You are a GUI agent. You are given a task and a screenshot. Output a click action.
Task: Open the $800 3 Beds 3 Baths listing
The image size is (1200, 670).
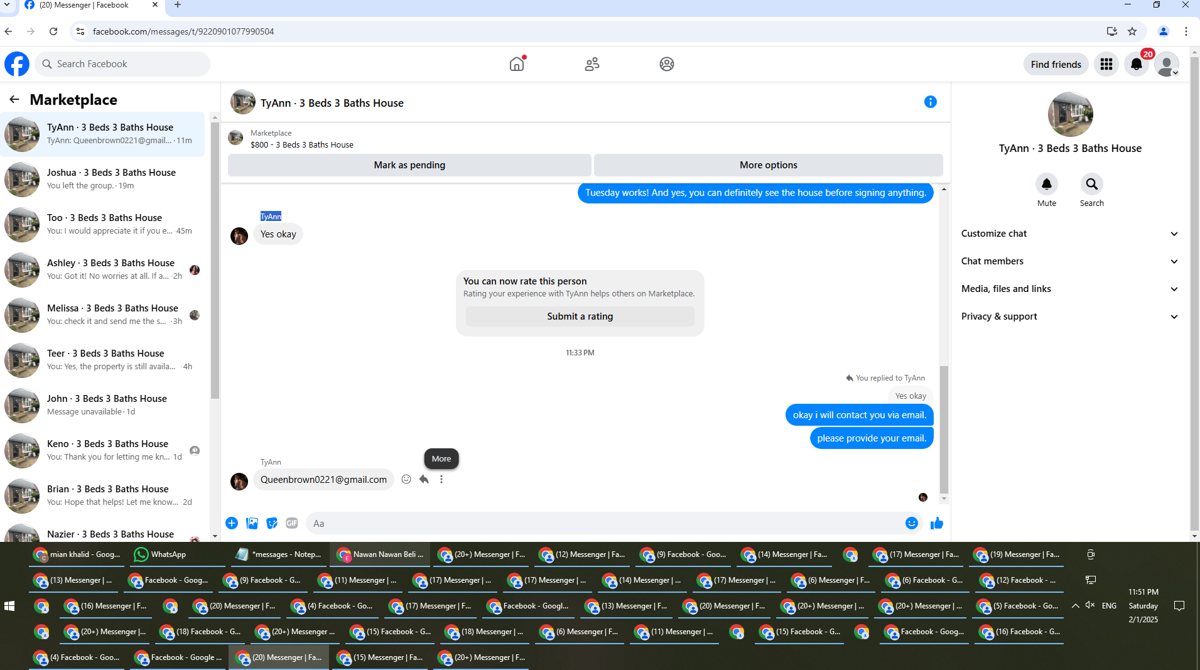pos(302,145)
